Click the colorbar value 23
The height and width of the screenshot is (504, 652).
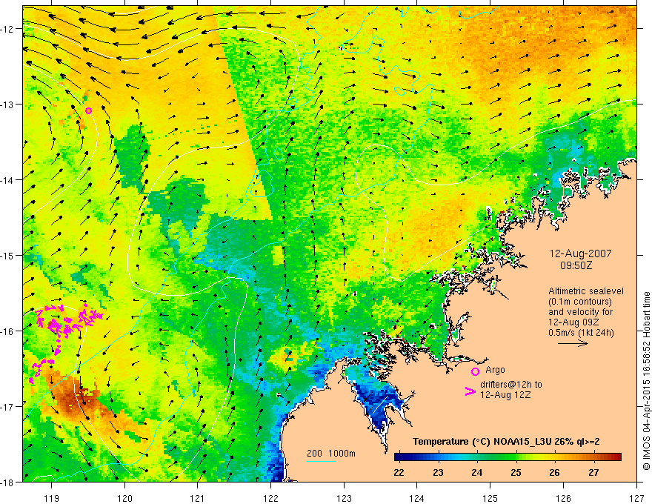click(438, 472)
